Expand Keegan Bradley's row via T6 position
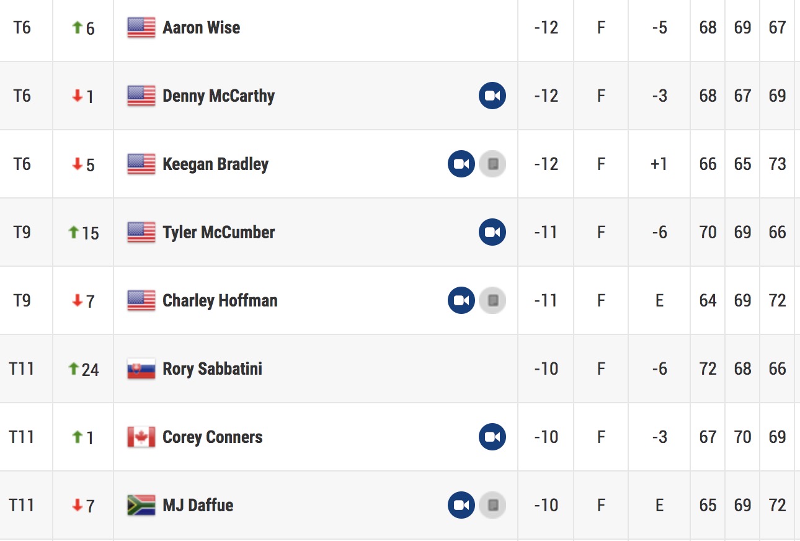Screen dimensions: 800x541 [x=22, y=164]
